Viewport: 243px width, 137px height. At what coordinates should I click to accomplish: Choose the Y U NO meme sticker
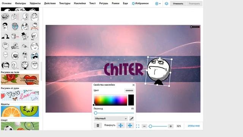[35, 26]
